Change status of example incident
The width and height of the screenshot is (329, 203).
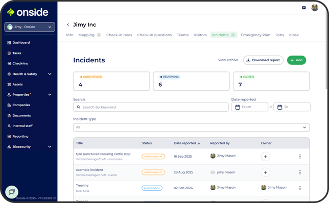(153, 172)
